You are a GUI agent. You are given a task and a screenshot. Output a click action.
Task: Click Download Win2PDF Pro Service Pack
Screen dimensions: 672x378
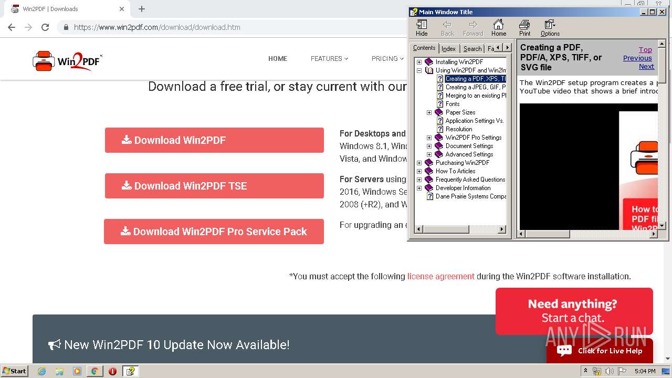coord(214,232)
